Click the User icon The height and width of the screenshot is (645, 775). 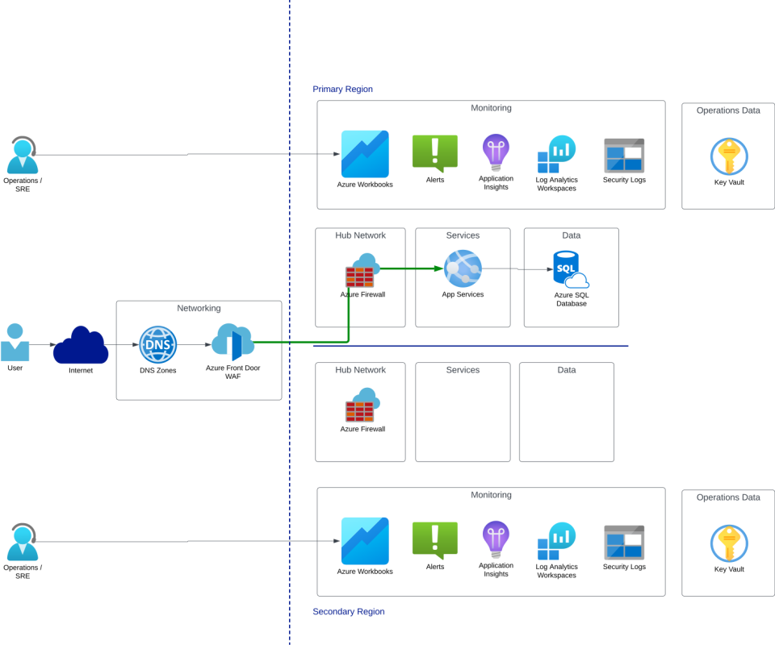(x=15, y=343)
